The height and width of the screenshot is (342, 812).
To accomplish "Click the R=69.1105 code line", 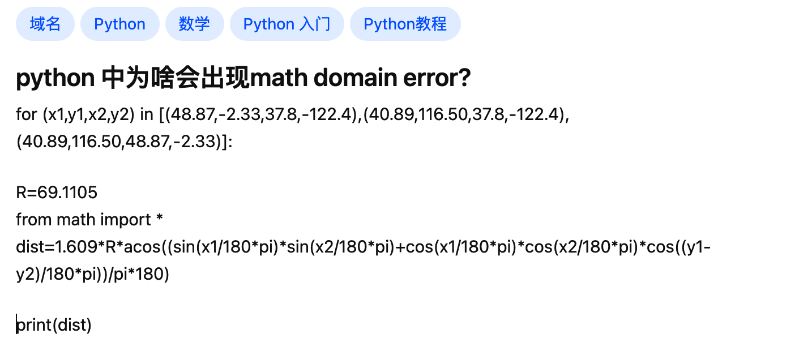I will pyautogui.click(x=57, y=193).
